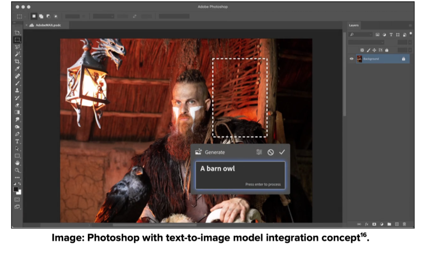Screen dimensions: 427x256
Task: Open the selection Style dropdown
Action: [103, 16]
